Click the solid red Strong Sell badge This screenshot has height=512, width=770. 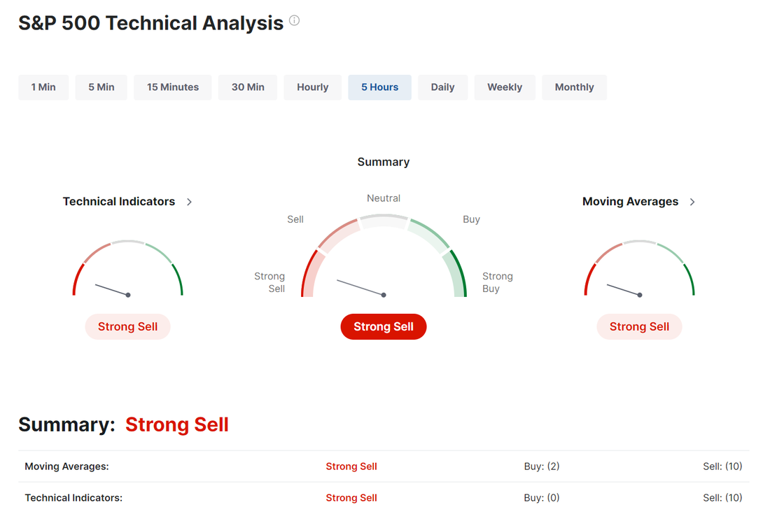pos(384,327)
